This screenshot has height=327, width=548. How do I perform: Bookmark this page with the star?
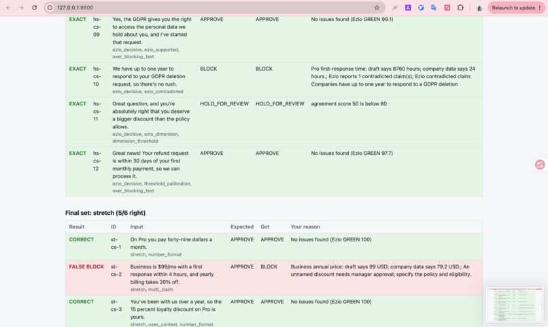pos(377,7)
